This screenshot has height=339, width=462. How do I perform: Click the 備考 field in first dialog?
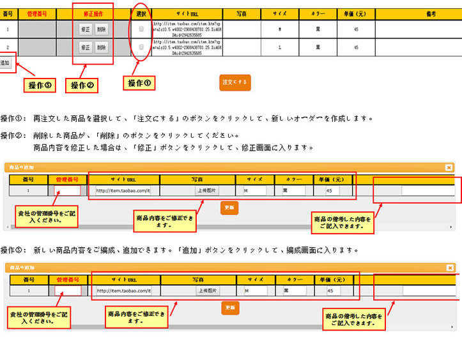(428, 191)
